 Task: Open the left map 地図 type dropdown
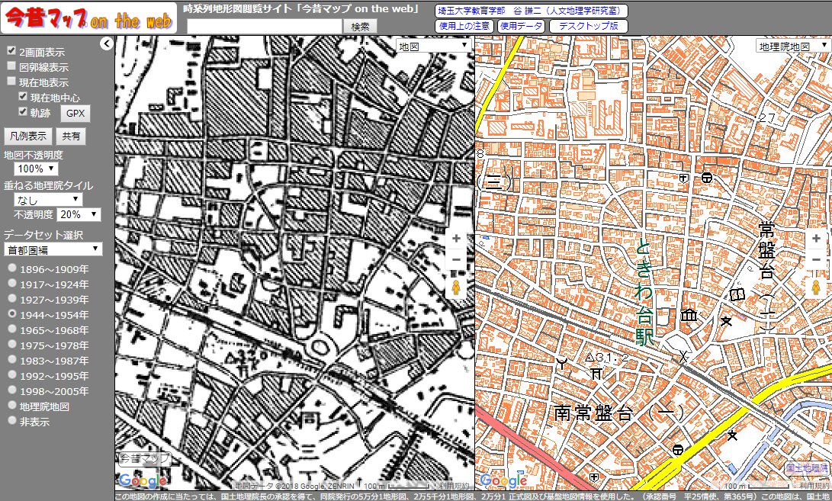pos(433,47)
